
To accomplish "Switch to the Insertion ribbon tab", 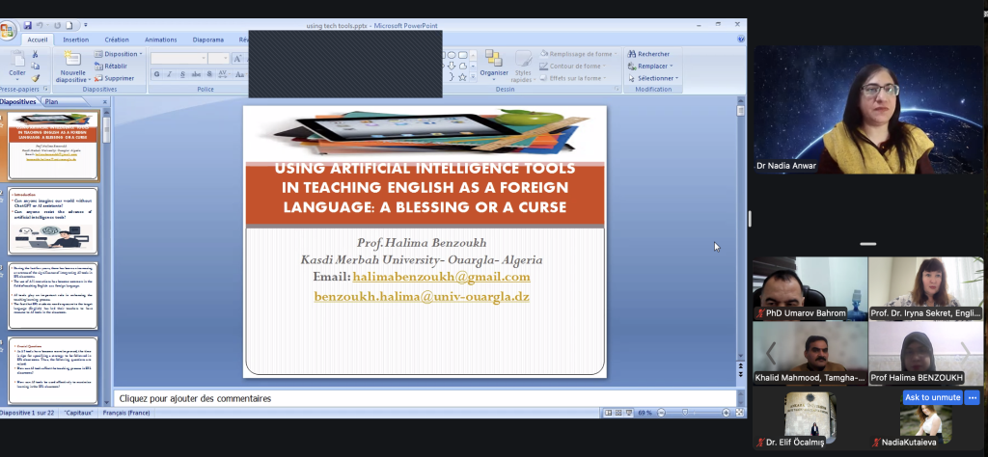I will pos(75,40).
